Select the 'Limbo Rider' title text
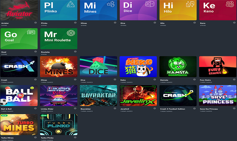 click(47, 109)
